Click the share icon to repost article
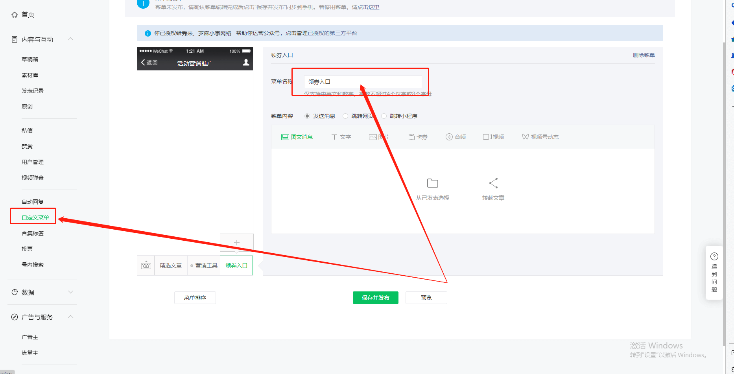Viewport: 734px width, 374px height. click(x=493, y=183)
